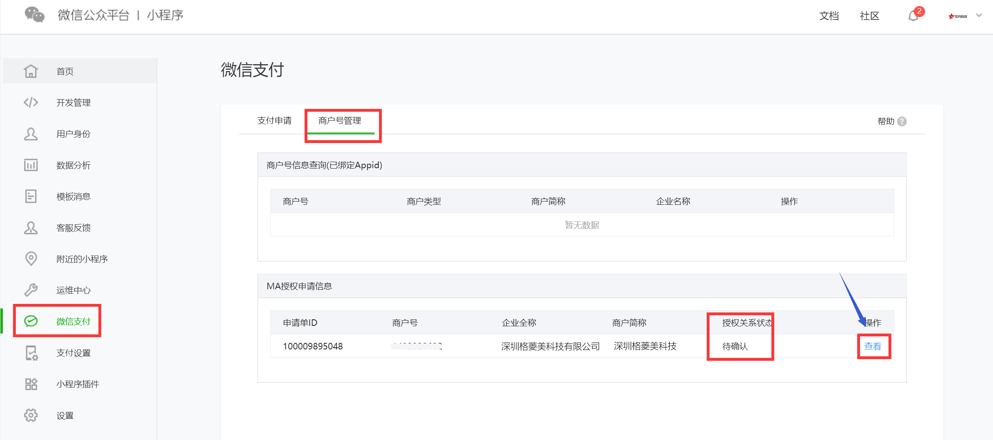Click the 小程序 text in header
Screen dimensions: 993x440
pyautogui.click(x=165, y=15)
